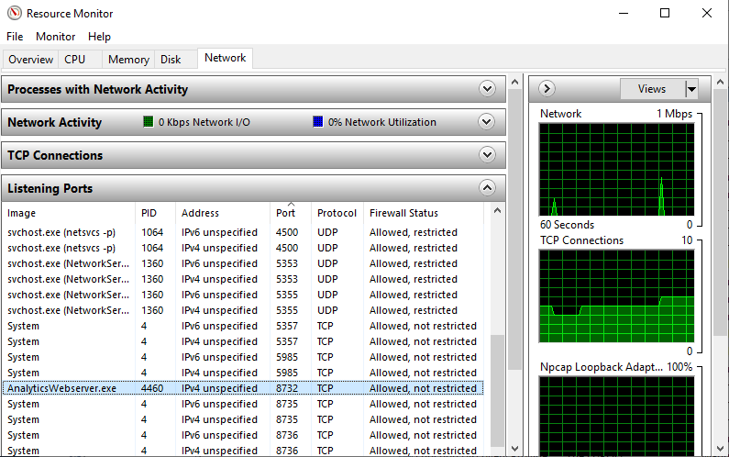
Task: Click port 8732 cell
Action: 287,388
